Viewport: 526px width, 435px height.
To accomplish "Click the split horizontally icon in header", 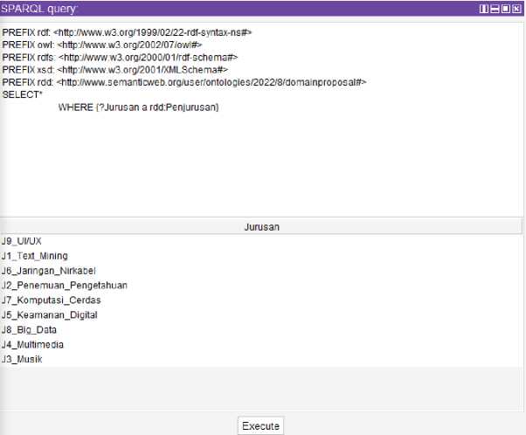I will point(495,8).
